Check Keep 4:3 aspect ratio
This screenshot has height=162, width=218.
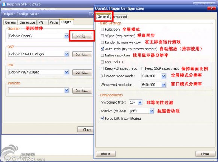(102, 68)
